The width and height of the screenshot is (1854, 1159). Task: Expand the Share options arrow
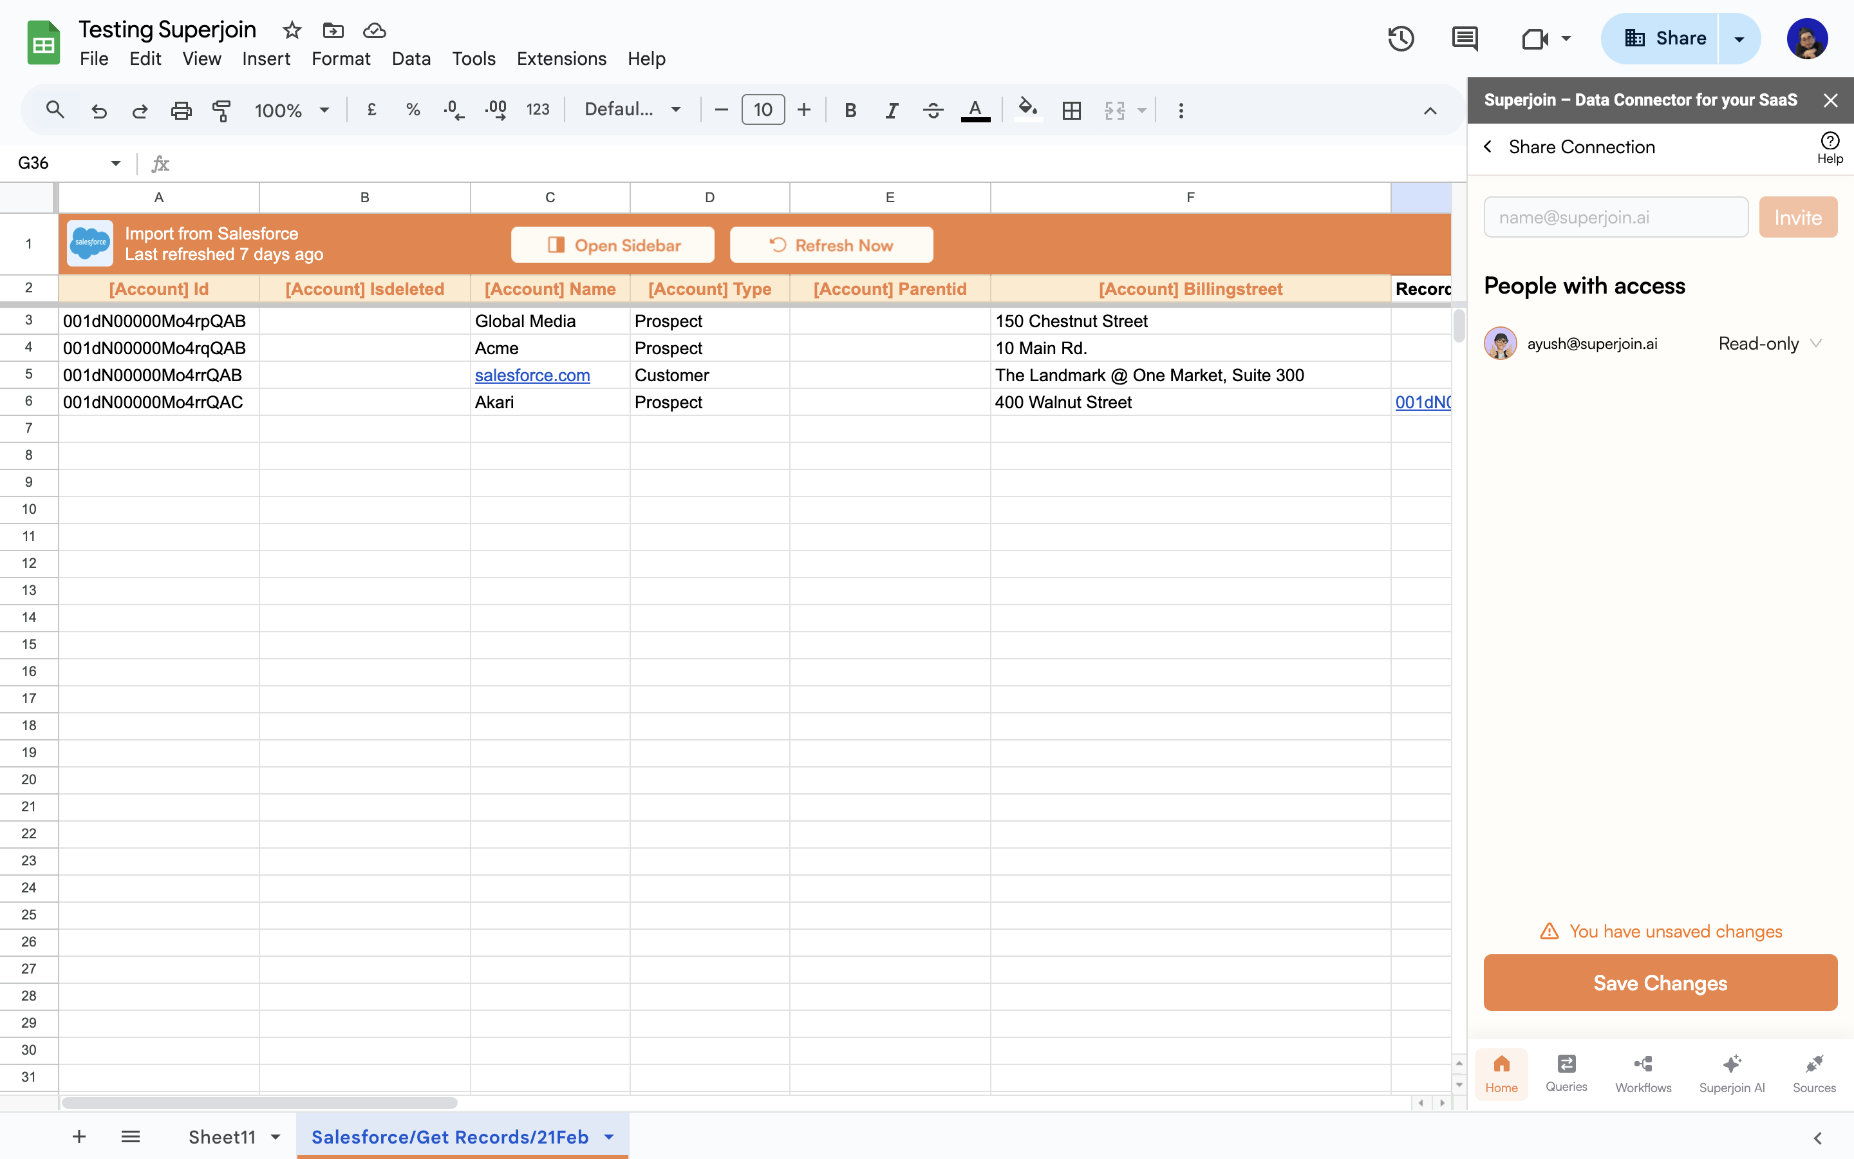[1740, 39]
